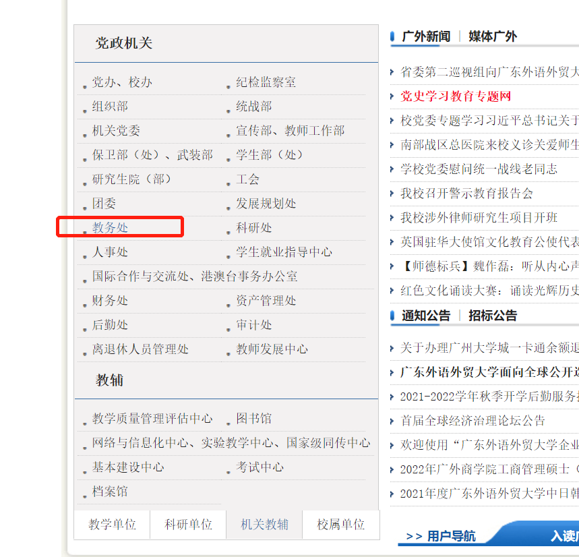Read 我校涉外律师研究生项目开班 news
Viewport: 579px width, 557px height.
pos(479,218)
